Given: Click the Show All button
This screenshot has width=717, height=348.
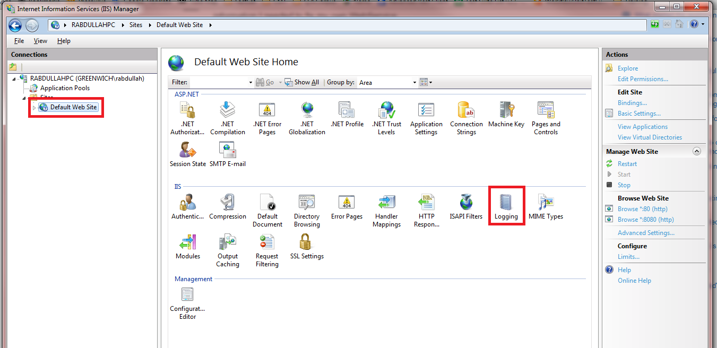Looking at the screenshot, I should tap(302, 82).
